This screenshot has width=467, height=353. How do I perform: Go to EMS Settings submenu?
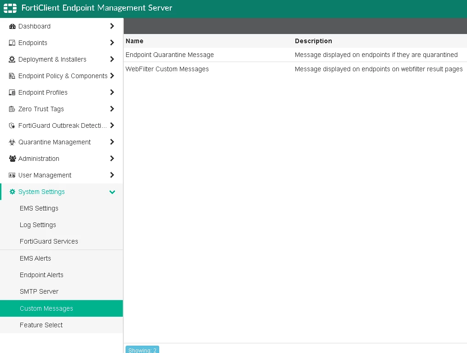pos(61,208)
